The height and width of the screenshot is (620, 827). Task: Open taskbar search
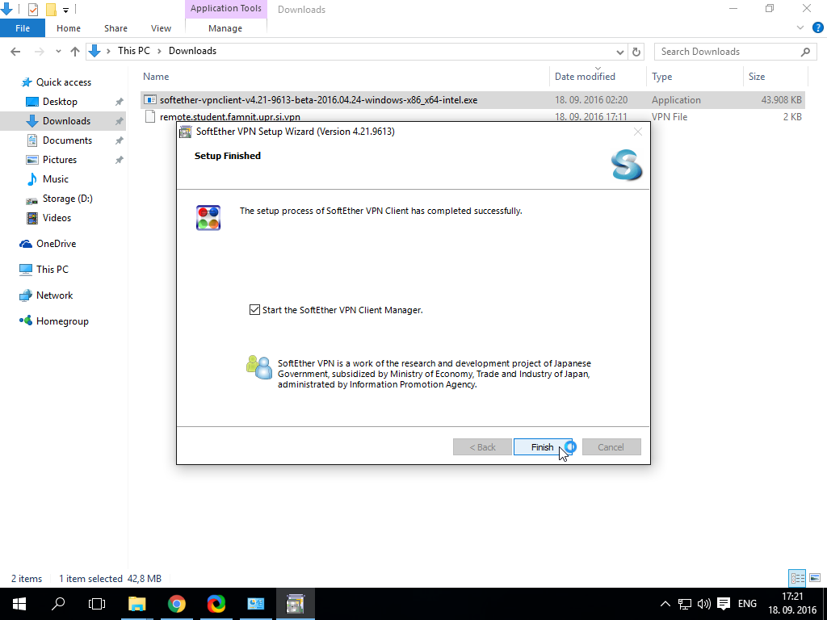58,604
